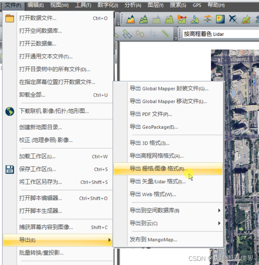Open the 文件(F) menu

pyautogui.click(x=13, y=5)
